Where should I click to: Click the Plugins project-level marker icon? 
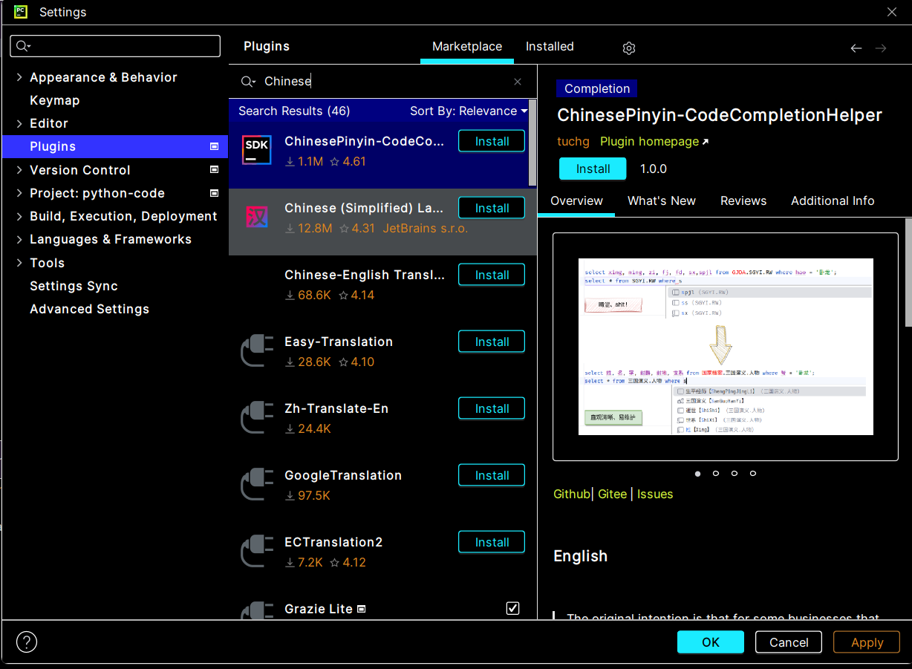[x=214, y=146]
